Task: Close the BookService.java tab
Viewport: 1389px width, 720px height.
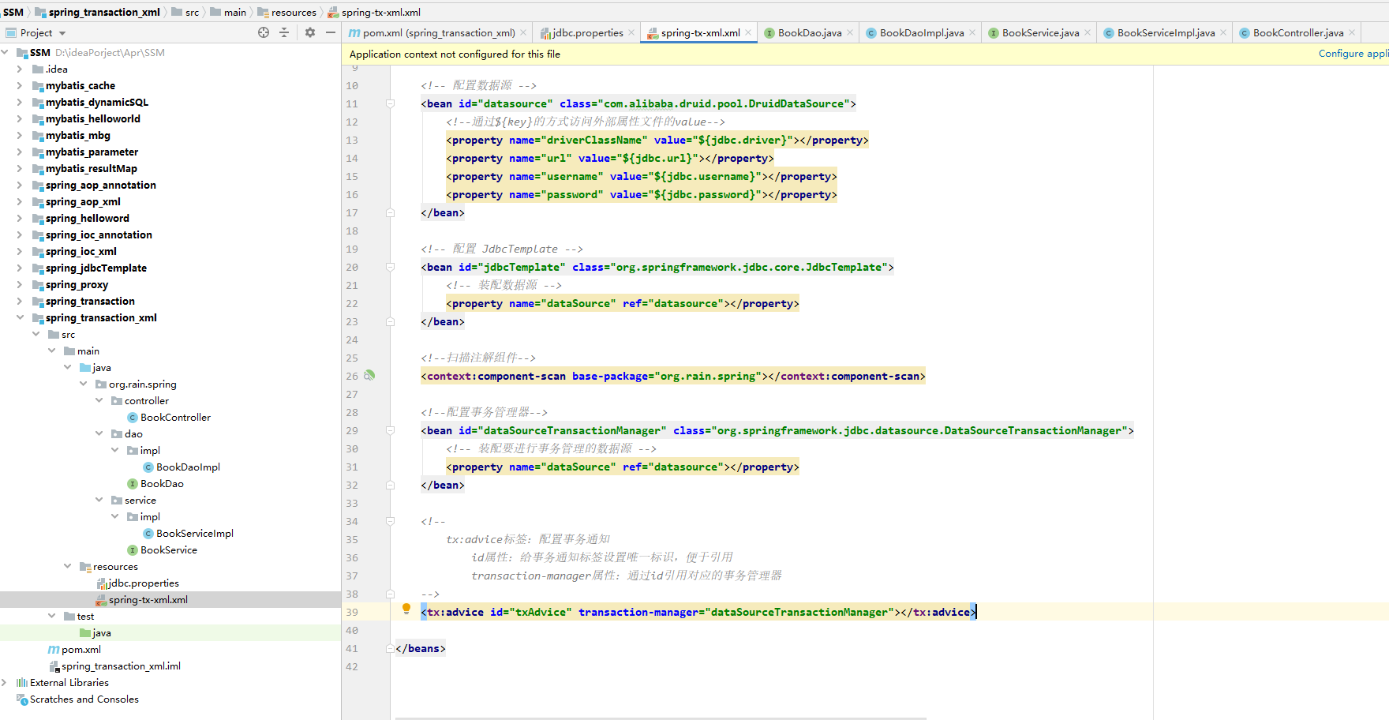Action: point(1088,32)
